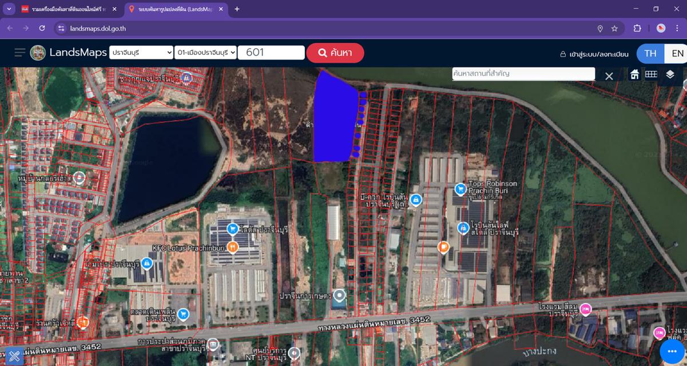Click browser back arrow
687x366 pixels.
[10, 28]
